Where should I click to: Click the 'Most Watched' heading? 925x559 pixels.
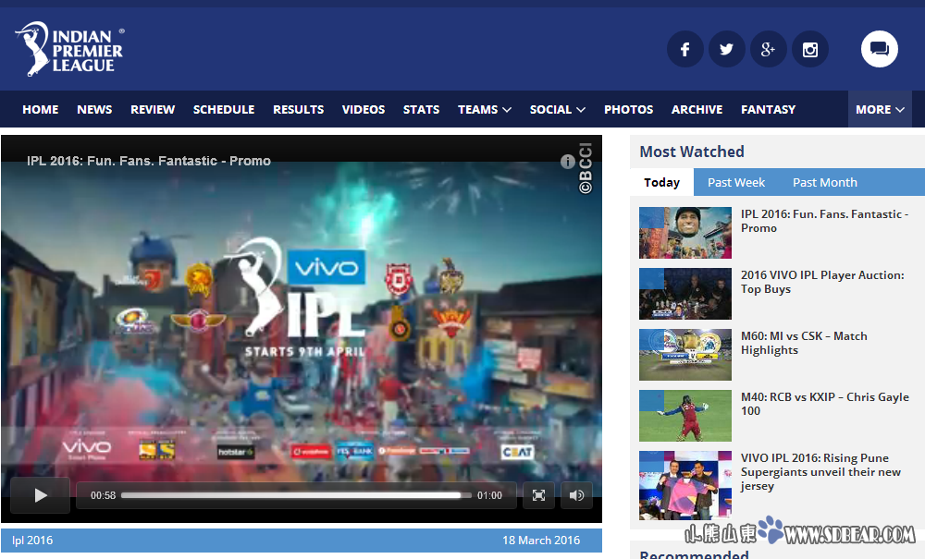pos(692,152)
